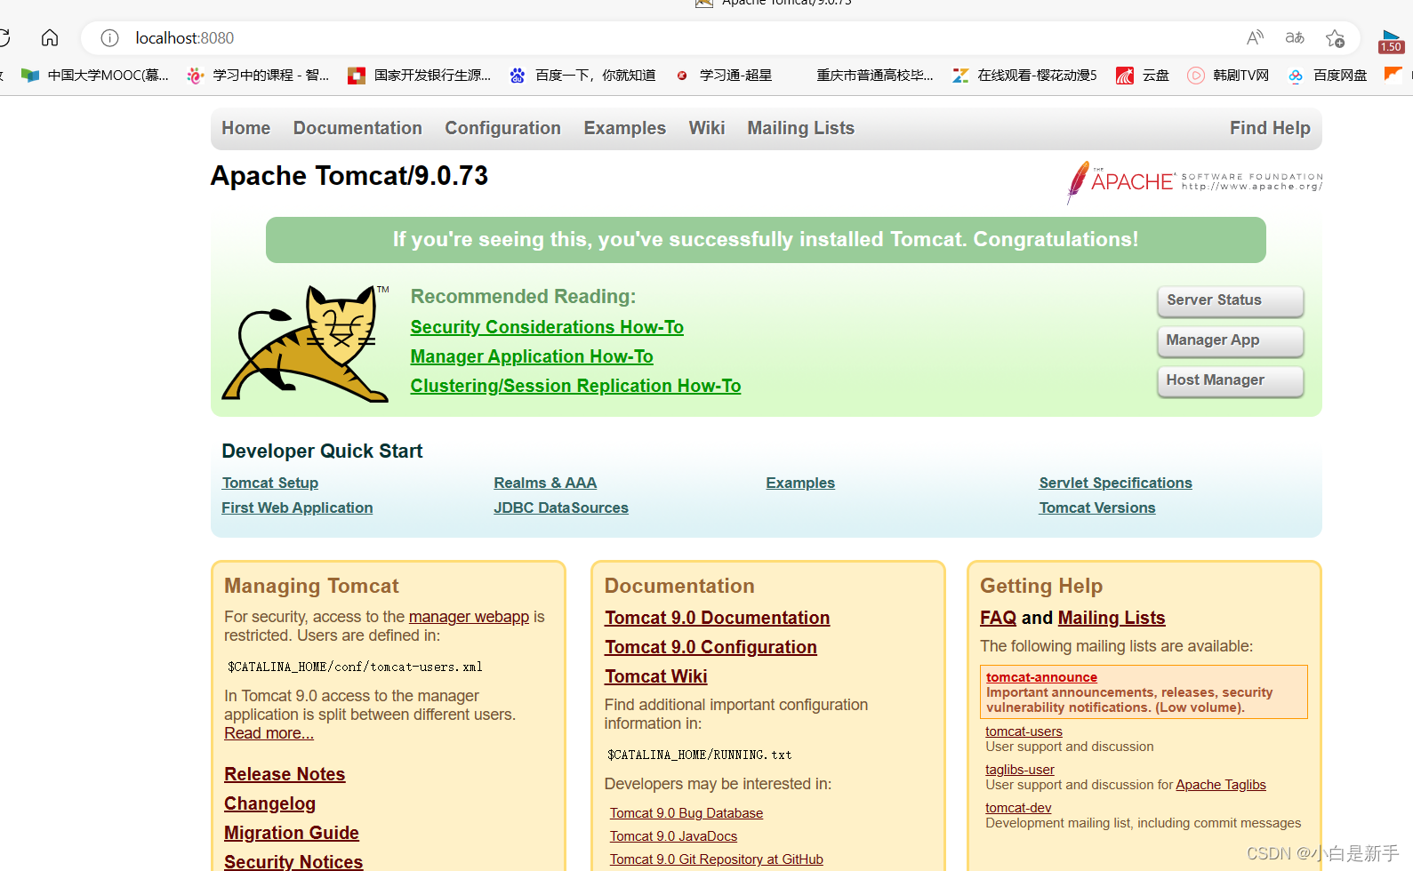Open 百度一下 bookmark
1413x871 pixels.
[x=582, y=76]
